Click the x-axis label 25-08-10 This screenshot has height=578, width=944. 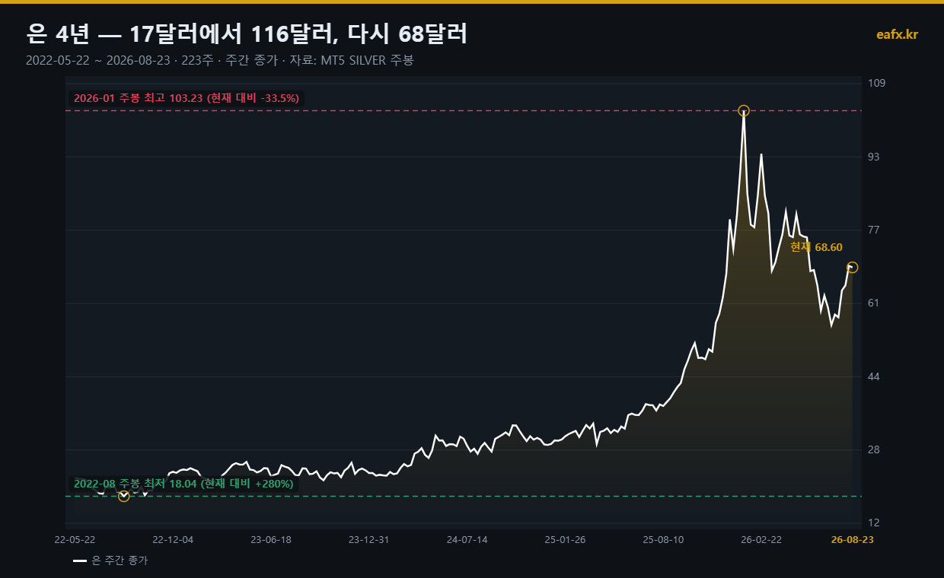click(663, 539)
